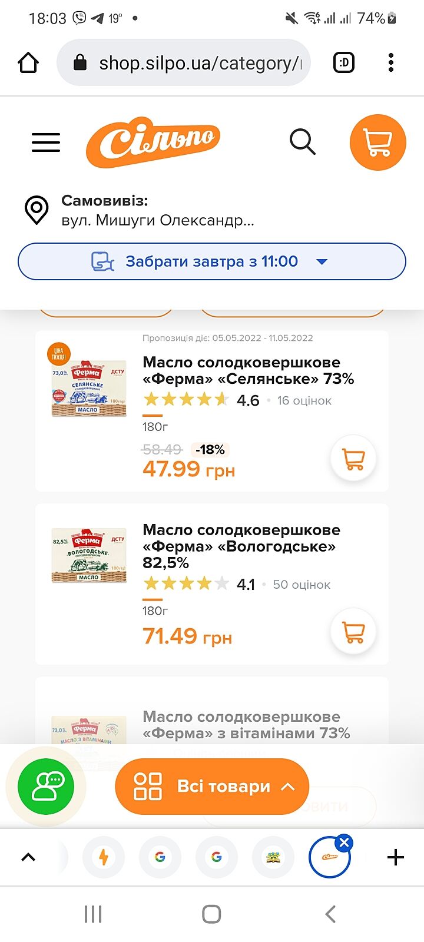Go to browser home page
This screenshot has height=942, width=424.
coord(28,62)
